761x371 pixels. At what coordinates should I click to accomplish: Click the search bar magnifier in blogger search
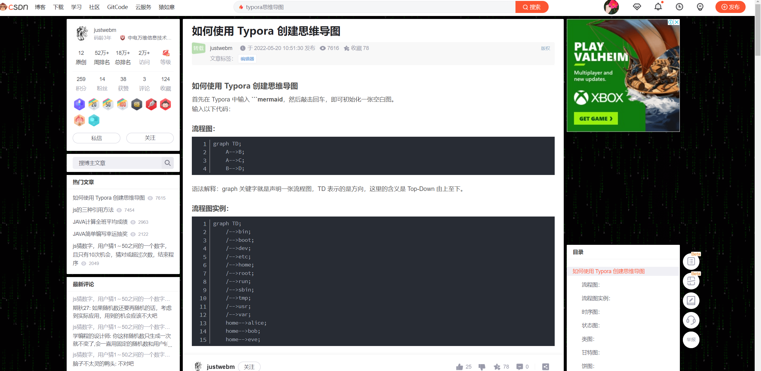tap(168, 163)
